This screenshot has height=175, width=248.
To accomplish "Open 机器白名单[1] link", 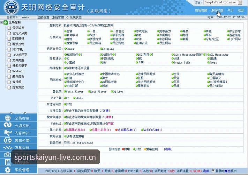I will pyautogui.click(x=101, y=130).
